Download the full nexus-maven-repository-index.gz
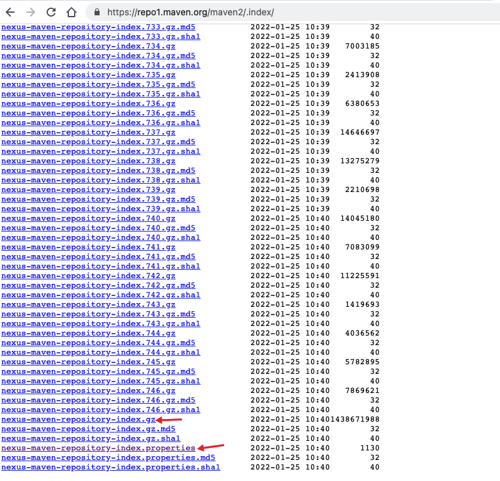The height and width of the screenshot is (481, 500). tap(79, 420)
